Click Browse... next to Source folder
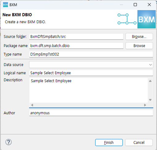Viewport: 157px width, 150px height. (139, 36)
